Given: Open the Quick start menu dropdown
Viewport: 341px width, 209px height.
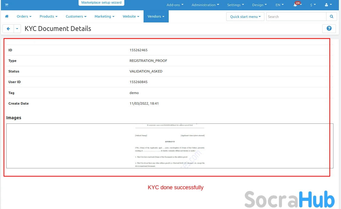Looking at the screenshot, I should [x=245, y=17].
